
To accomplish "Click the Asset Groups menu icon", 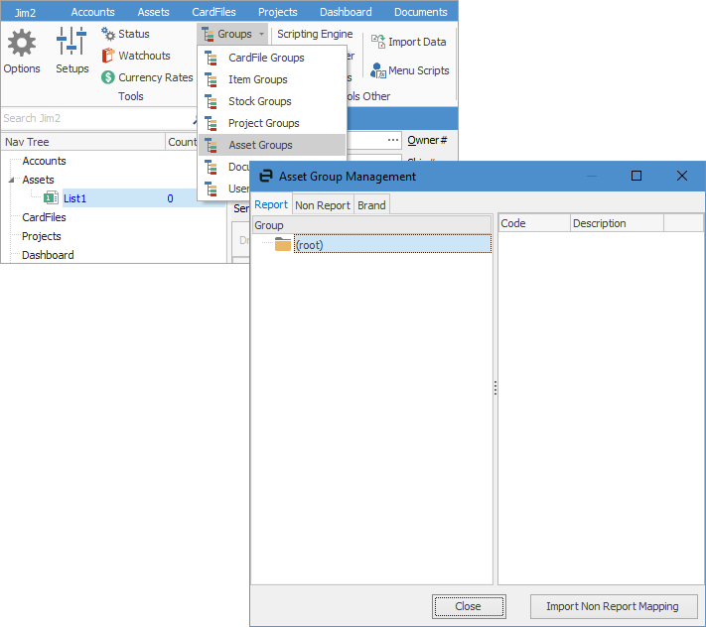I will tap(211, 145).
